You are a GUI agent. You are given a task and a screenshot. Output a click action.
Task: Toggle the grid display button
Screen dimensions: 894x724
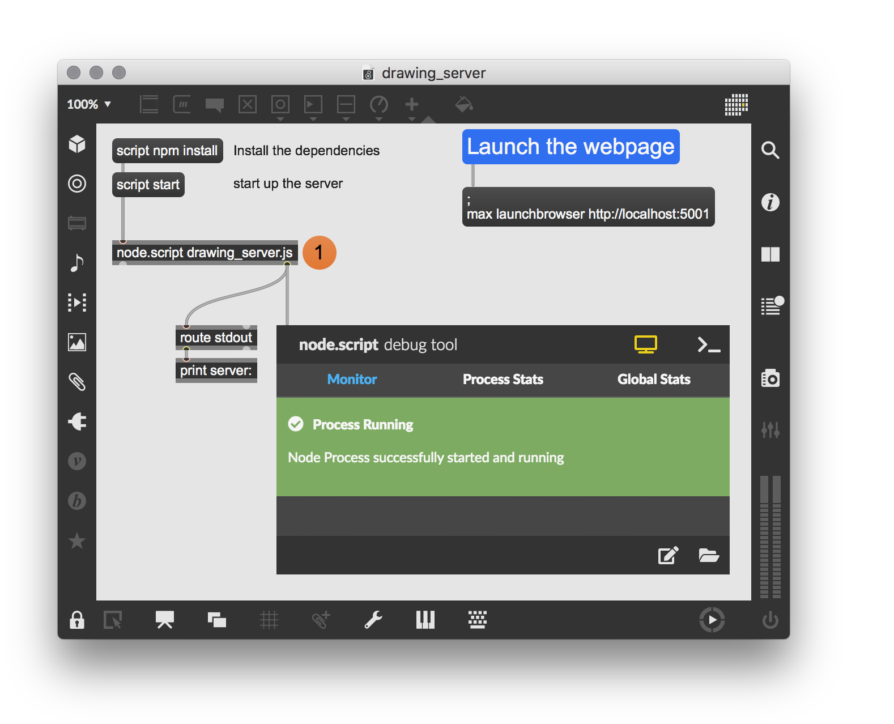(x=269, y=620)
